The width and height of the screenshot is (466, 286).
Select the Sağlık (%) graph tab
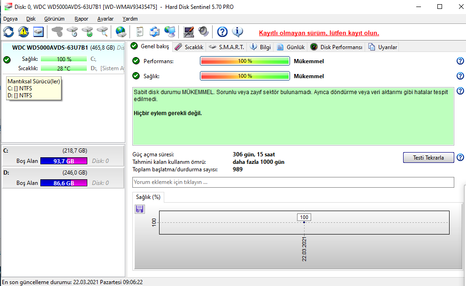[148, 197]
